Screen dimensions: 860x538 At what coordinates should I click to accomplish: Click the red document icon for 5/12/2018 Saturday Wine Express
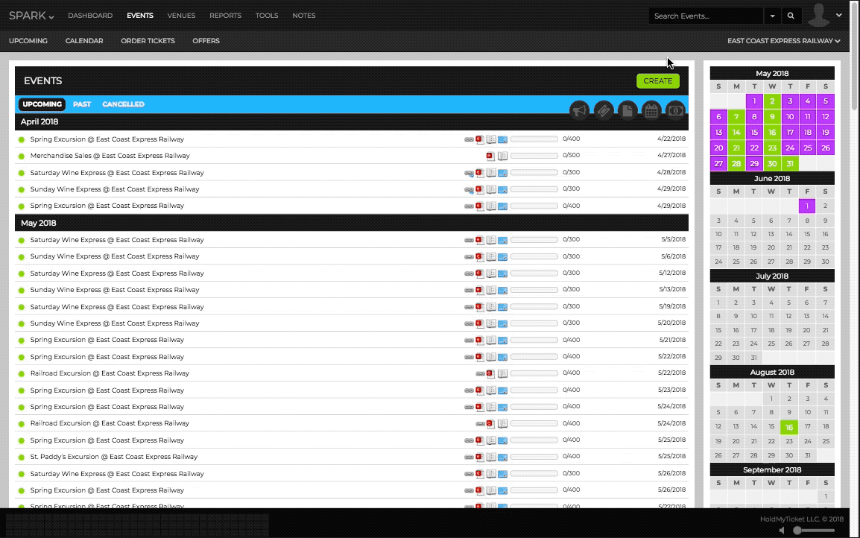tap(480, 273)
